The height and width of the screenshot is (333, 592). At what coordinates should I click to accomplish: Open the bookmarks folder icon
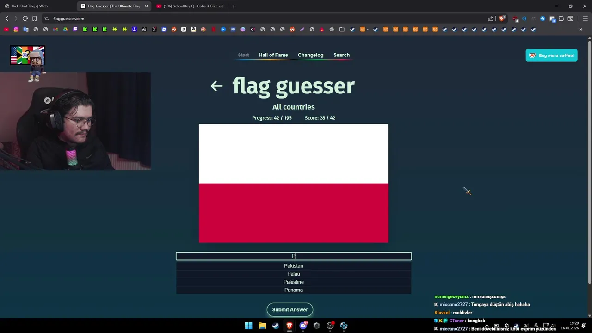(342, 30)
